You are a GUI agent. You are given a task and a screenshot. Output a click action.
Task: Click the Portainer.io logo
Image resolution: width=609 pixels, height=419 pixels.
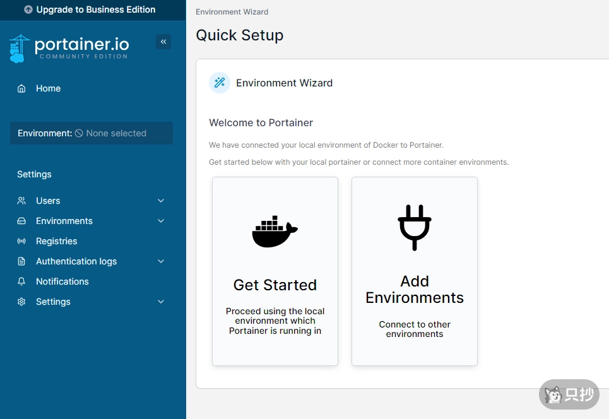pyautogui.click(x=69, y=47)
